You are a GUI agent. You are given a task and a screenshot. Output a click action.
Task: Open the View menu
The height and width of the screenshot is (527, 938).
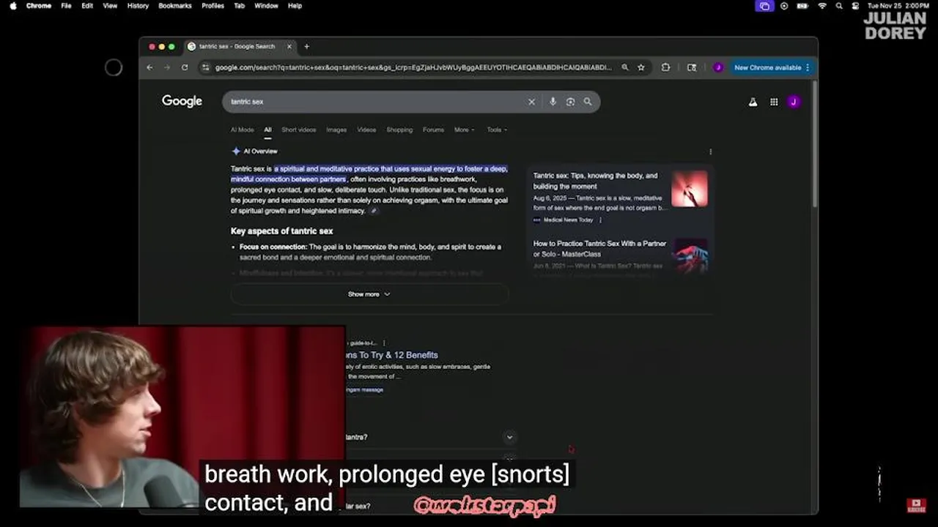[x=110, y=6]
